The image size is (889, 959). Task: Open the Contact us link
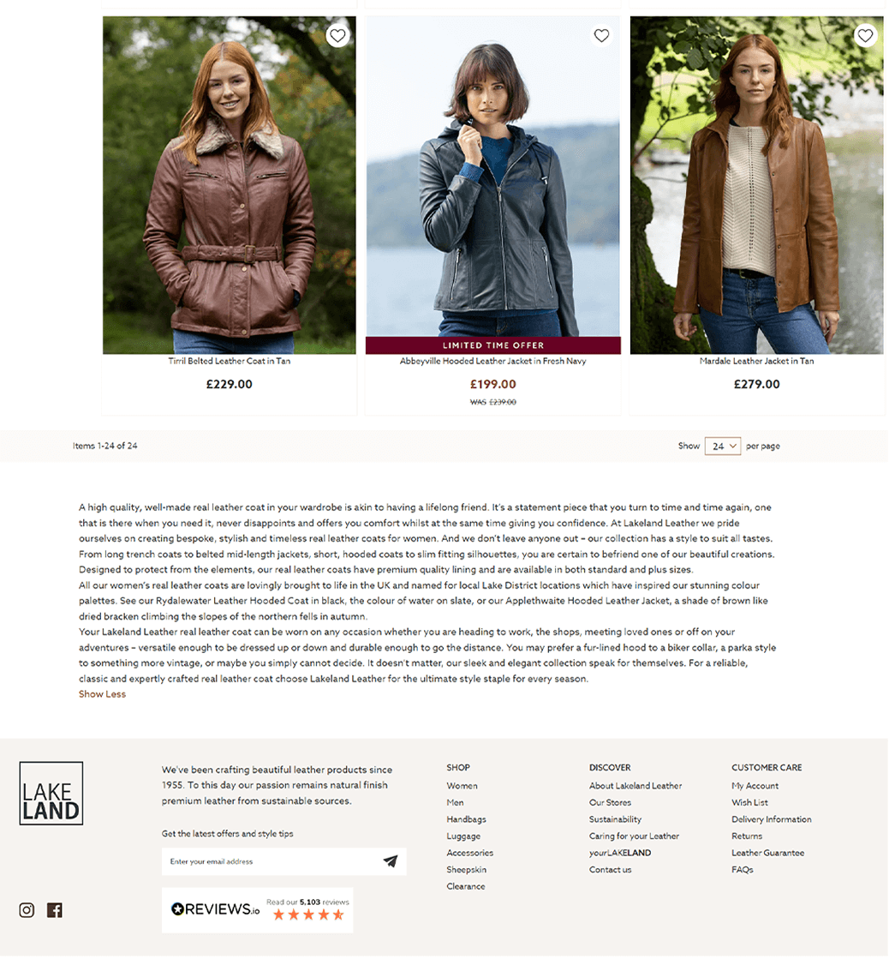[x=610, y=870]
